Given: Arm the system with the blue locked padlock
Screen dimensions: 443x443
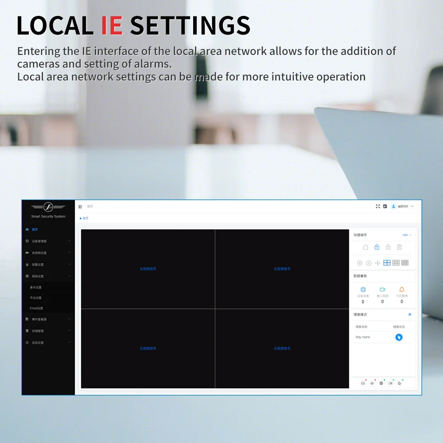Looking at the screenshot, I should point(377,247).
